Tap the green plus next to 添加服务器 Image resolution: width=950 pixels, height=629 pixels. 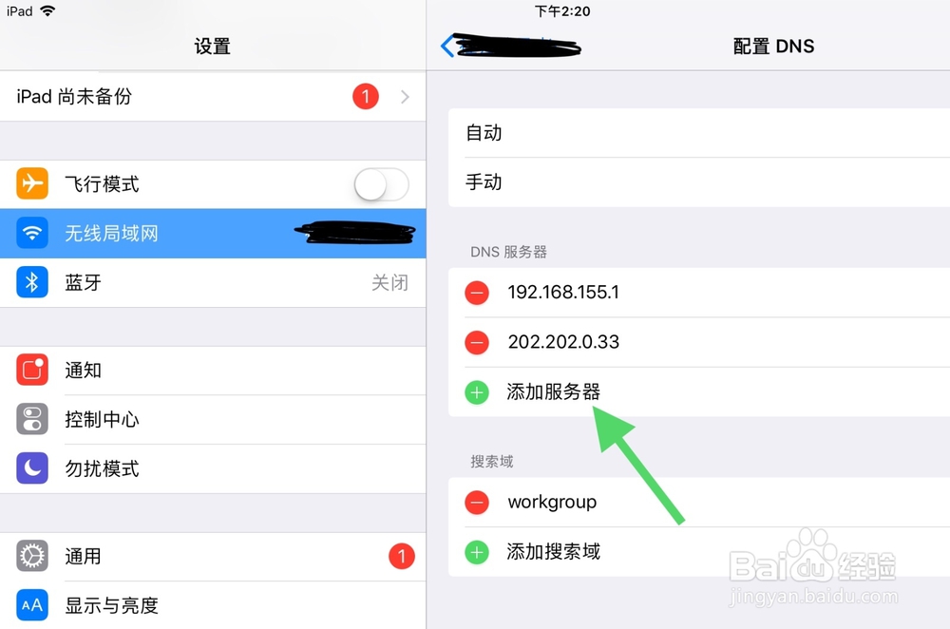tap(477, 392)
